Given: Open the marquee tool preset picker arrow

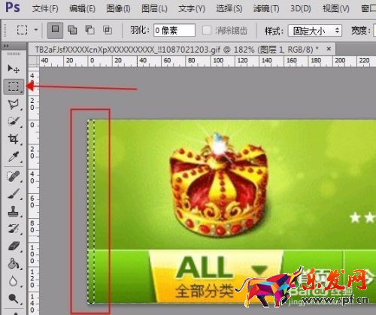Looking at the screenshot, I should point(36,30).
